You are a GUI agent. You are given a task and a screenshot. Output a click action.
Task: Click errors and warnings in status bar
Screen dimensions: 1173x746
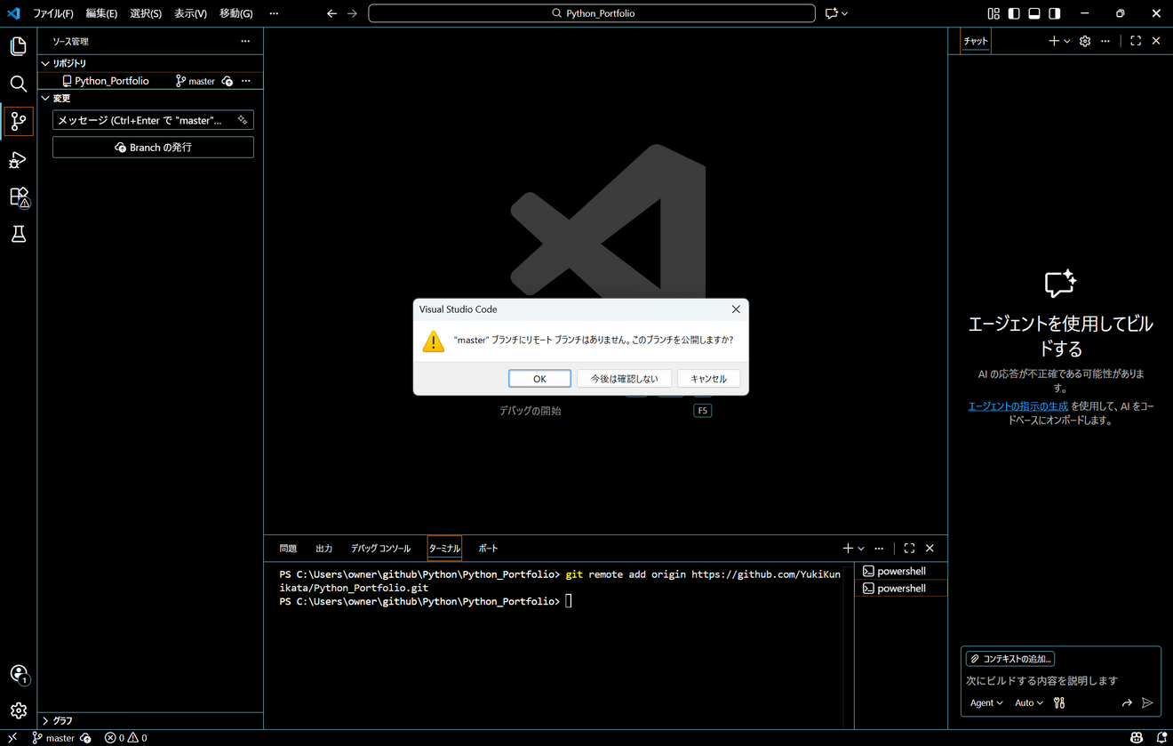[x=125, y=738]
